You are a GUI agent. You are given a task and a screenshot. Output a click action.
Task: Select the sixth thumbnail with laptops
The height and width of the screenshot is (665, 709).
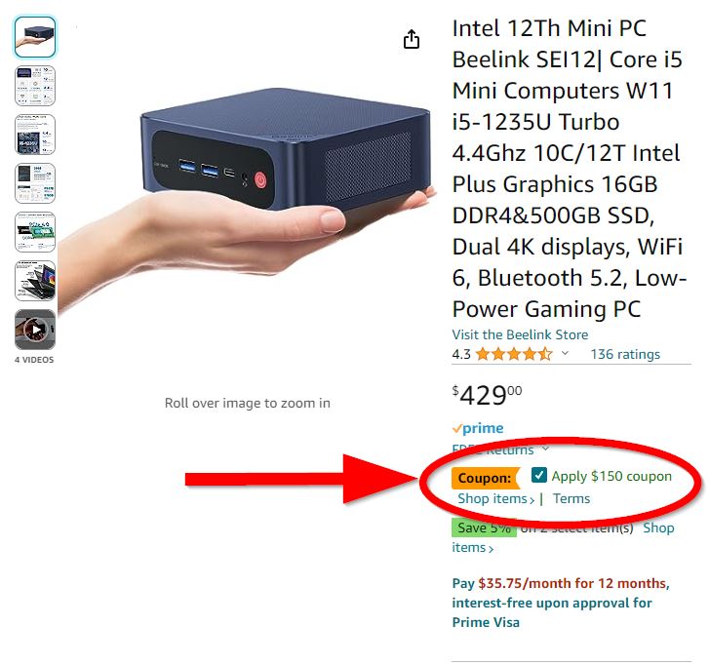pos(35,281)
